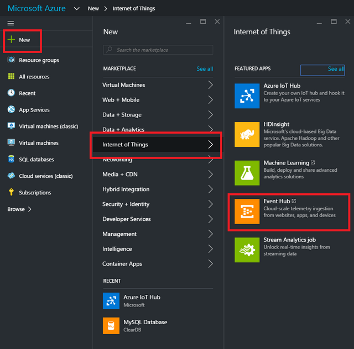Click the Virtual machines monitor icon
Viewport: 354px width, 349px height.
[11, 142]
